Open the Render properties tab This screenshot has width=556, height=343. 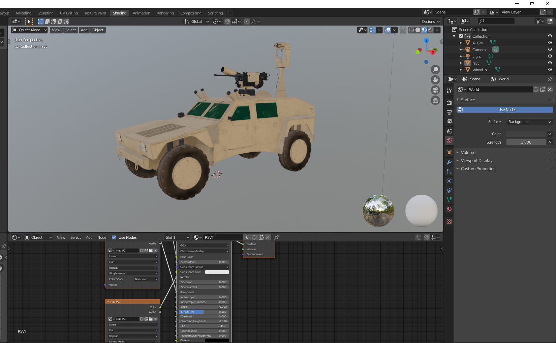[x=449, y=103]
